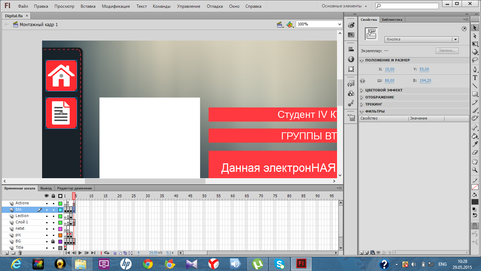Select the Deco tool
481x271 pixels.
pos(475,118)
